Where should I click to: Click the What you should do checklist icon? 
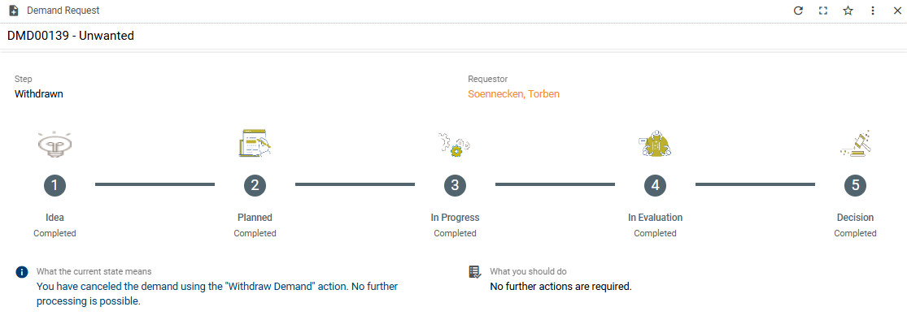coord(475,272)
